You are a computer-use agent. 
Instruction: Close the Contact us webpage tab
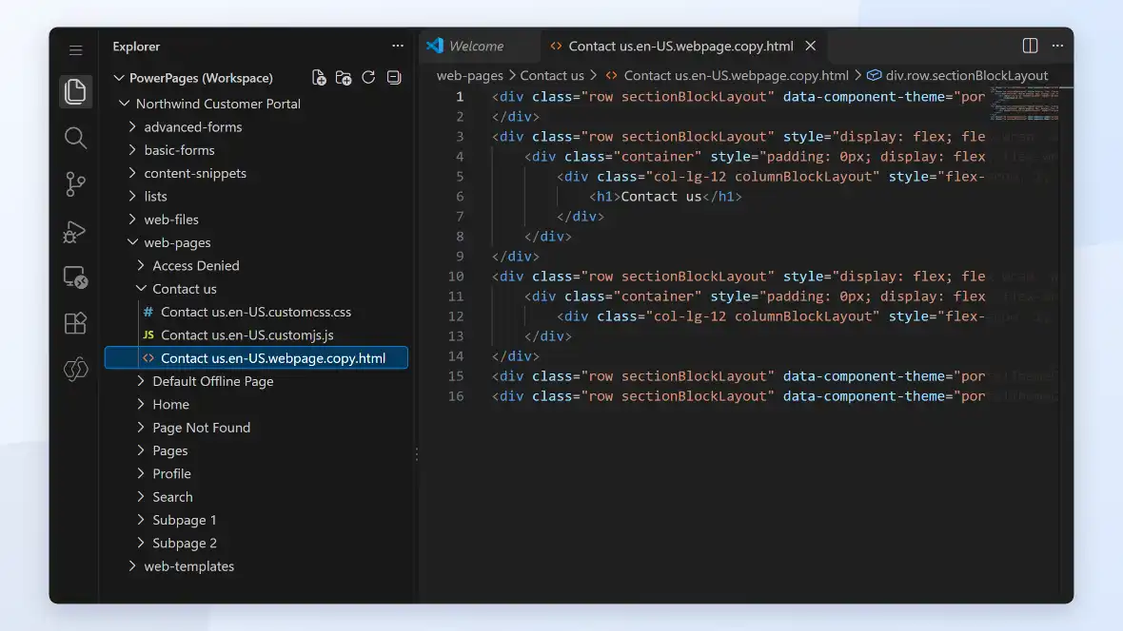click(811, 46)
